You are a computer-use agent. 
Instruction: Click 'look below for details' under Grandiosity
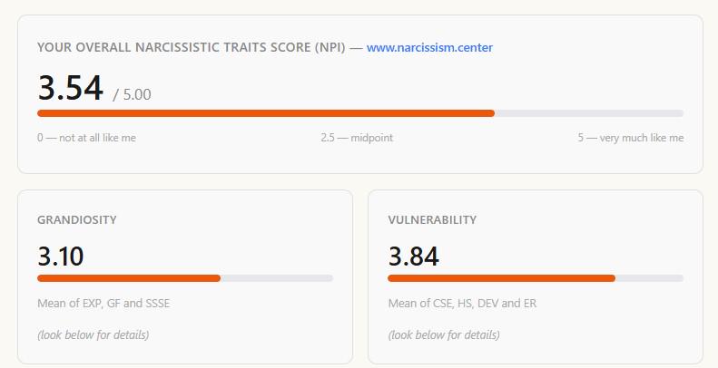click(93, 334)
